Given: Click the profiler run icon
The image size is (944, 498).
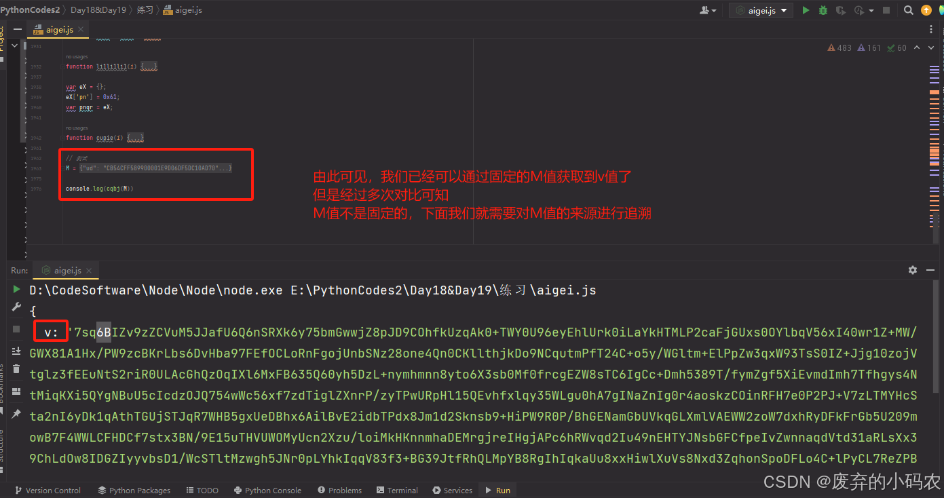Looking at the screenshot, I should (858, 10).
